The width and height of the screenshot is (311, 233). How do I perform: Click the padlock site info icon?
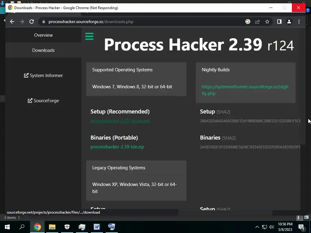(44, 22)
